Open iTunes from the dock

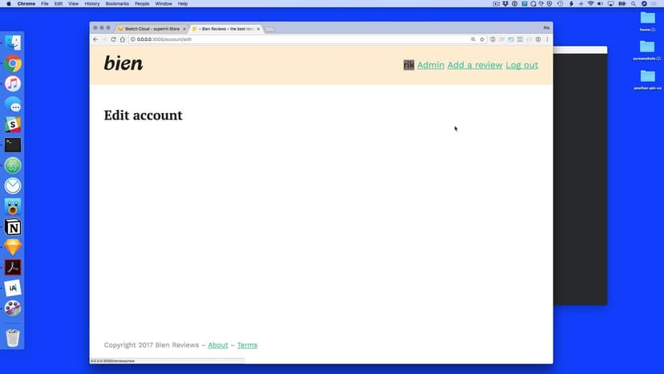pyautogui.click(x=13, y=83)
